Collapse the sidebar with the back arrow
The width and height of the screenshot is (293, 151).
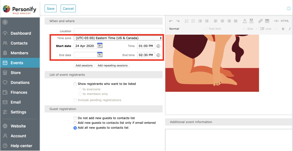tap(5, 22)
